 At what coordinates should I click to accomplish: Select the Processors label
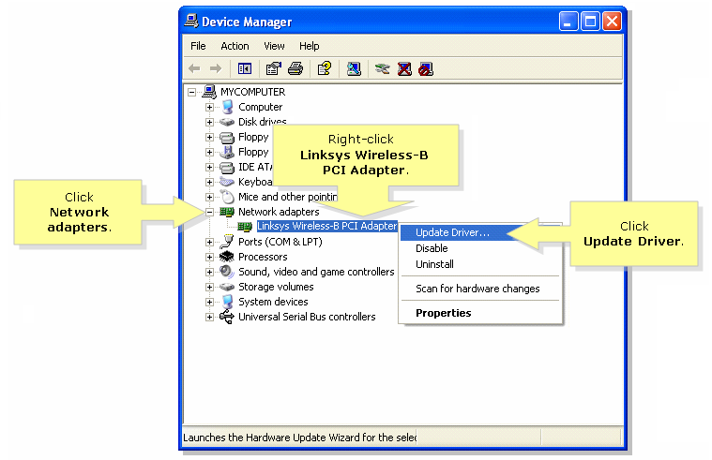coord(263,257)
